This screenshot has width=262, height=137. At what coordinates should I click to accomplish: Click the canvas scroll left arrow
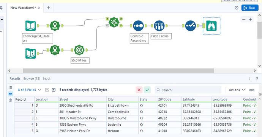(9, 70)
